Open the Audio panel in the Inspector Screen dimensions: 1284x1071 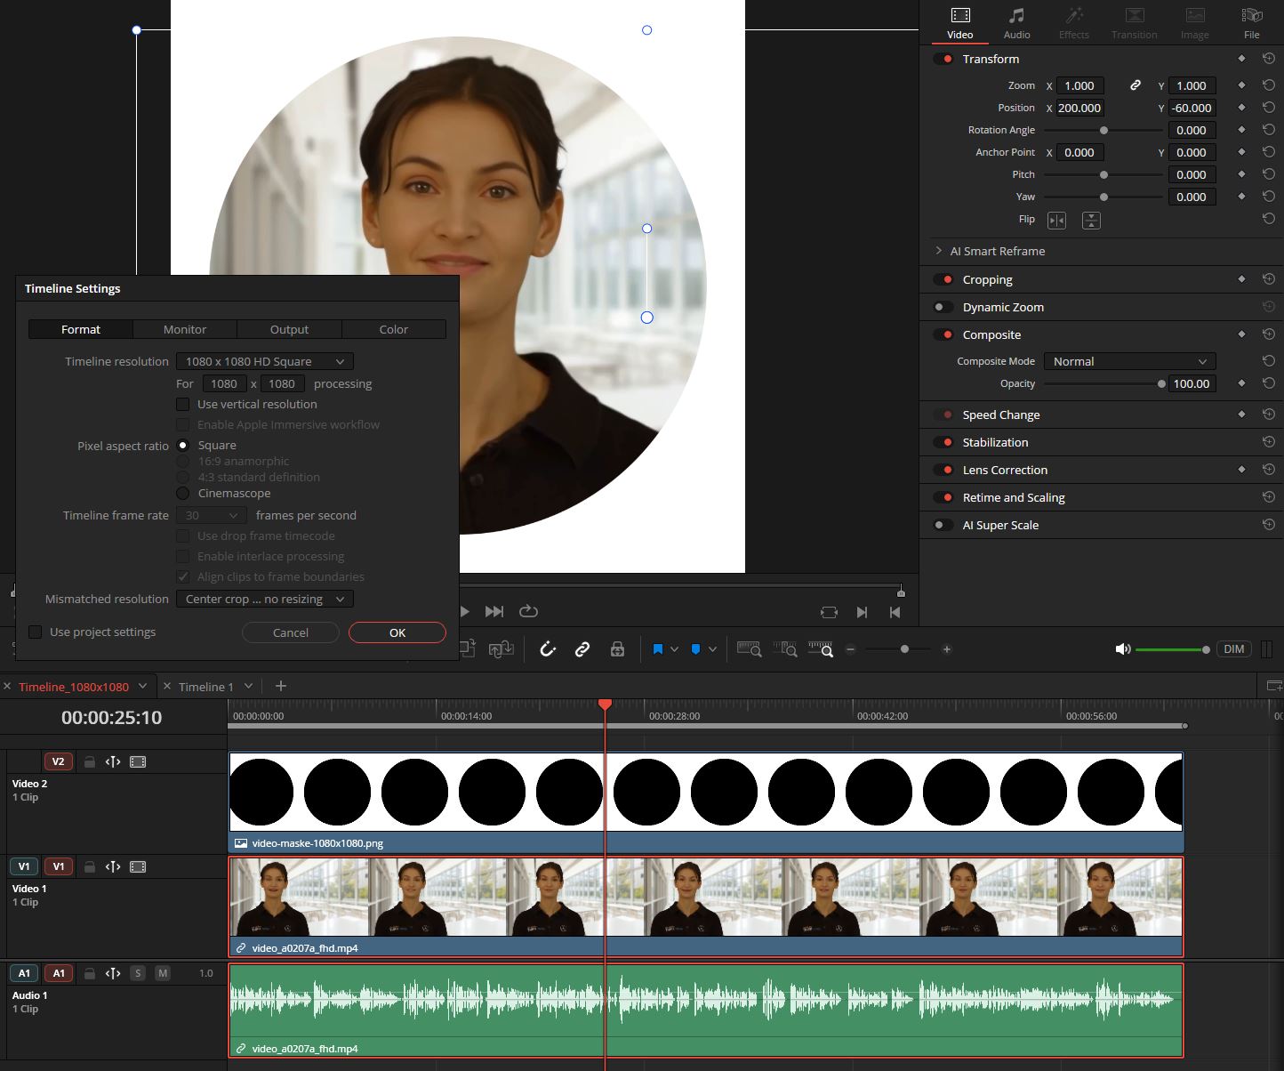tap(1016, 22)
